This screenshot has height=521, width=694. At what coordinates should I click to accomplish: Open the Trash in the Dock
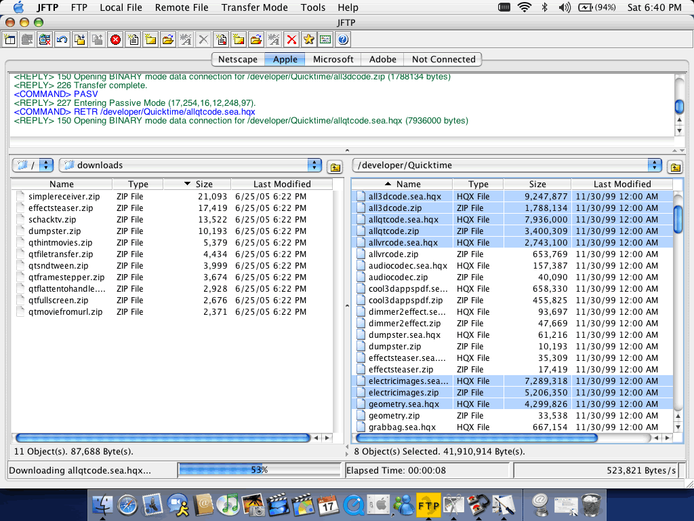(x=592, y=505)
